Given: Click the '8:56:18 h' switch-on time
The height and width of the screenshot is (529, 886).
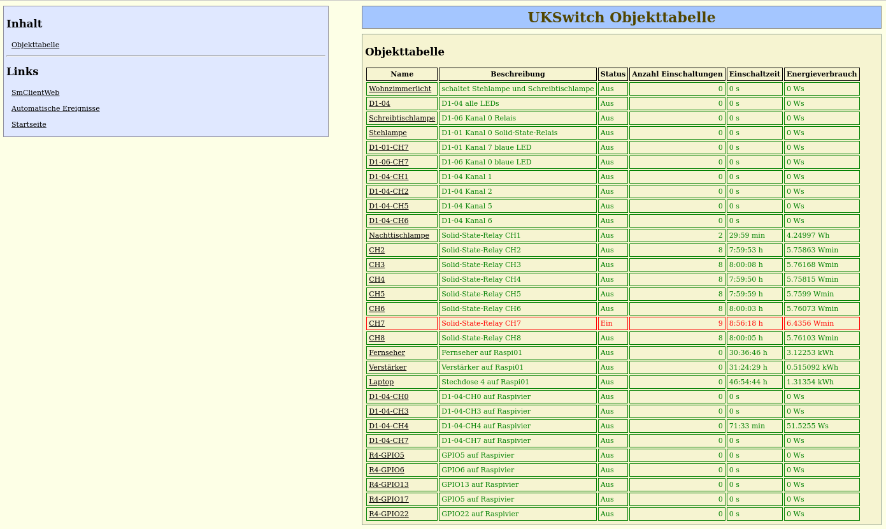Looking at the screenshot, I should point(755,323).
